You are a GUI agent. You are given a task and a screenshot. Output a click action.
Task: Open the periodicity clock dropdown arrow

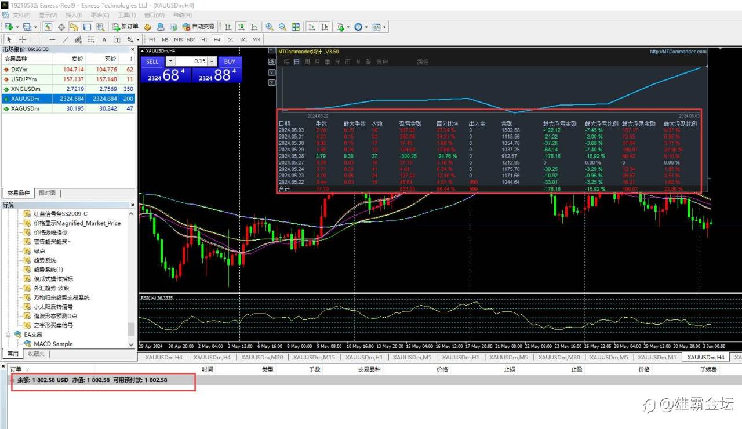[x=366, y=27]
